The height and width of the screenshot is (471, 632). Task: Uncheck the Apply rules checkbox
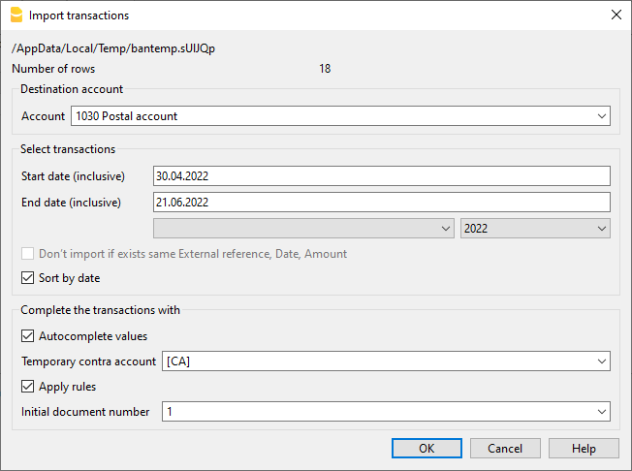pyautogui.click(x=27, y=387)
